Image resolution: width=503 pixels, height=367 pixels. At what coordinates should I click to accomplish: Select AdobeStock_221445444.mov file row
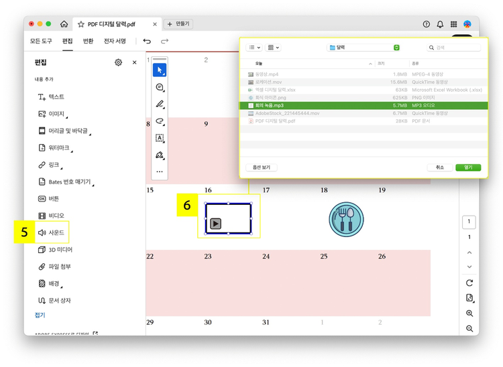pyautogui.click(x=364, y=113)
